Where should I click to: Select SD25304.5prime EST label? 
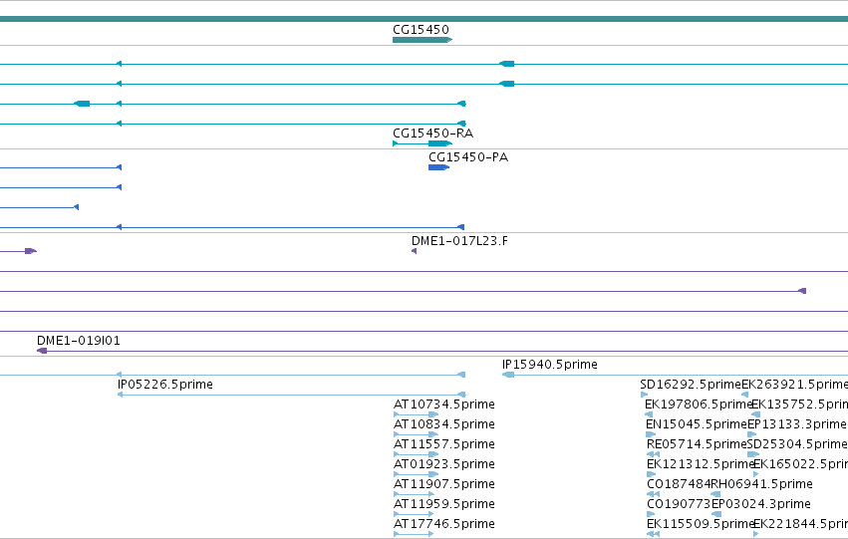[x=797, y=444]
